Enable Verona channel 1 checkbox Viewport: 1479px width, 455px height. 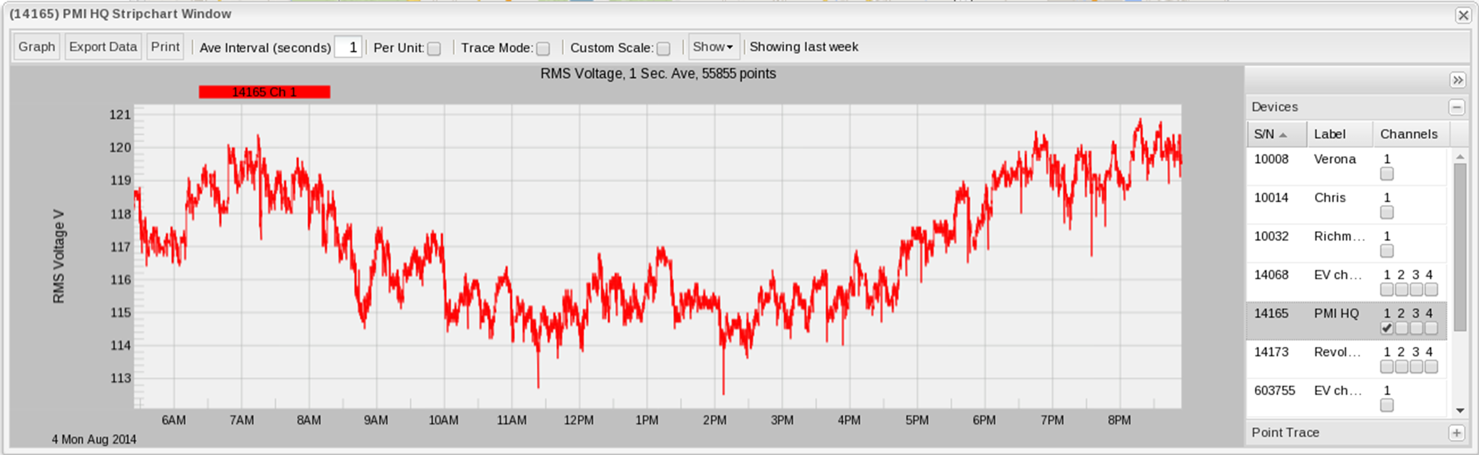click(1387, 174)
